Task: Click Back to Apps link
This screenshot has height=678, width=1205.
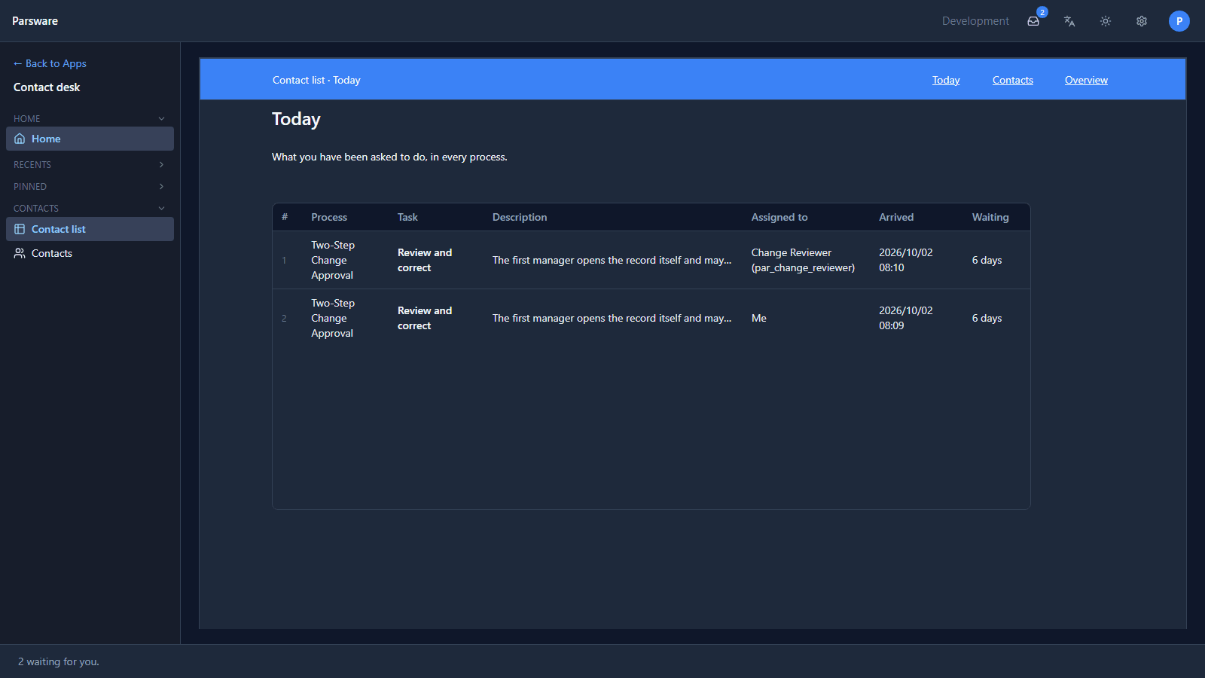Action: click(x=50, y=63)
